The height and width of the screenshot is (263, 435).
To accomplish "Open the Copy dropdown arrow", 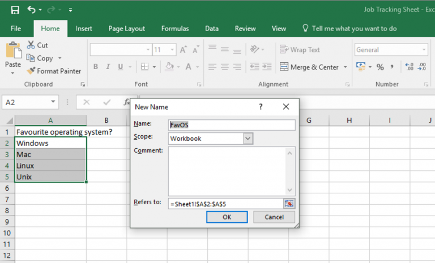I will pos(59,58).
